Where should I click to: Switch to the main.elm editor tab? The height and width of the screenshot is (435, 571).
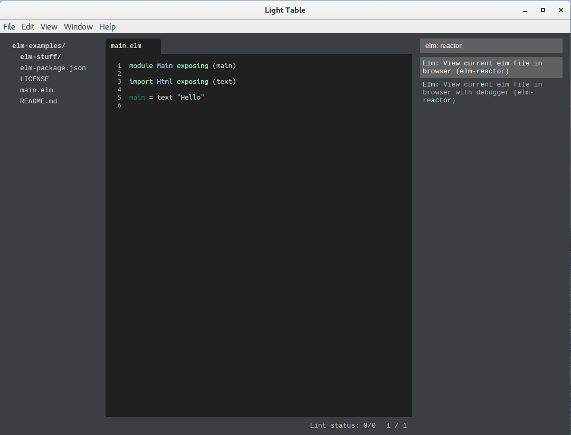point(133,46)
